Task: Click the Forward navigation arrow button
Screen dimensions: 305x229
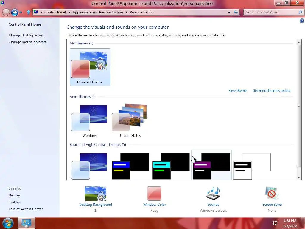Action: tap(15, 13)
